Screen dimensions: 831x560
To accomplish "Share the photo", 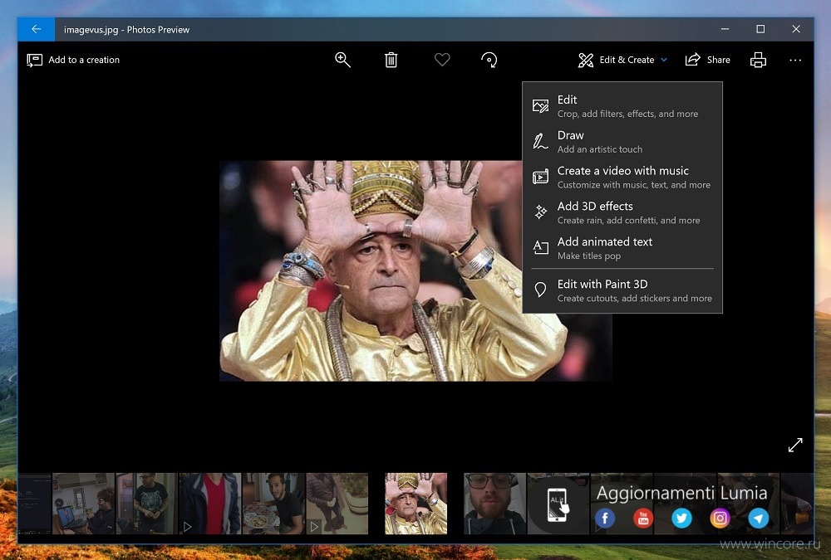I will point(707,60).
